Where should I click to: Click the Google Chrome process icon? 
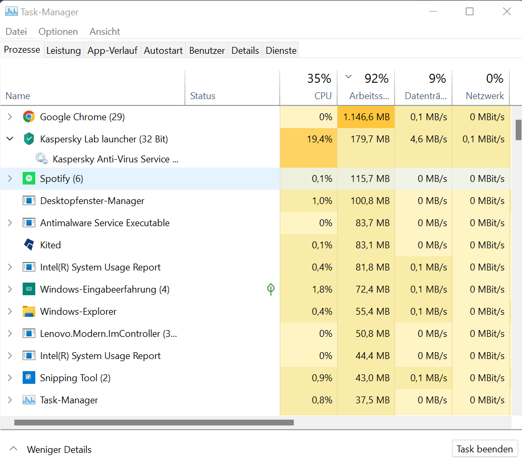pyautogui.click(x=29, y=117)
